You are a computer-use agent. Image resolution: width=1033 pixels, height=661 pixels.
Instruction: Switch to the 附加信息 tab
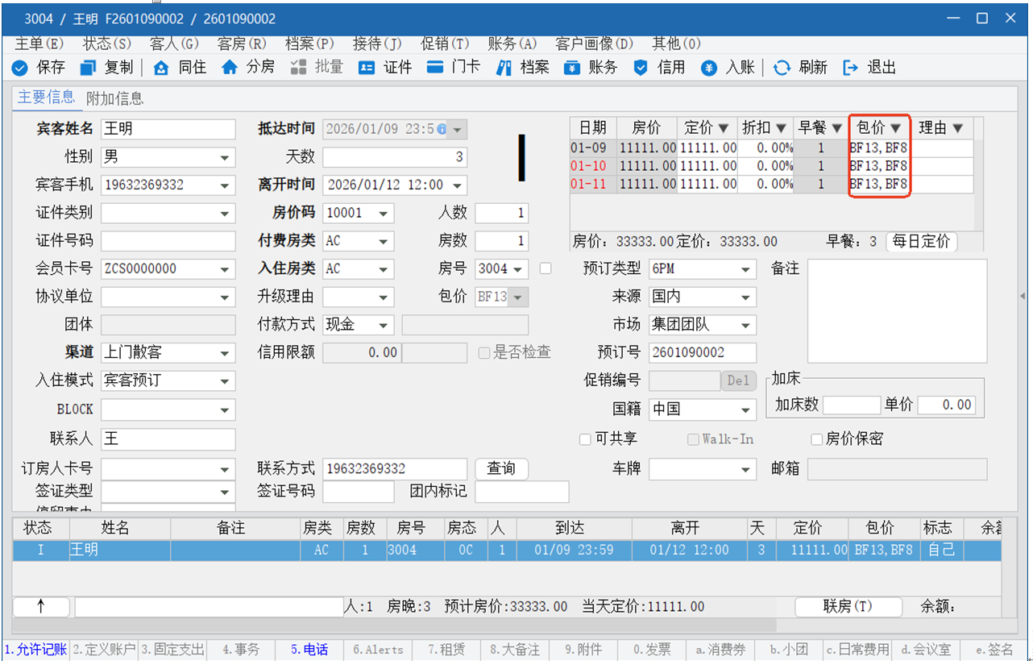point(115,98)
